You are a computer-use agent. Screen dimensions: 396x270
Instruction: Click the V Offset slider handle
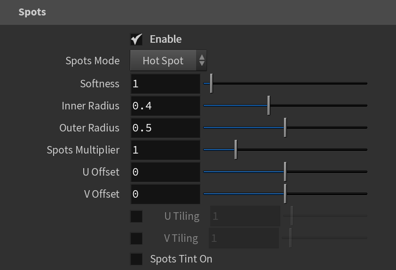point(285,194)
